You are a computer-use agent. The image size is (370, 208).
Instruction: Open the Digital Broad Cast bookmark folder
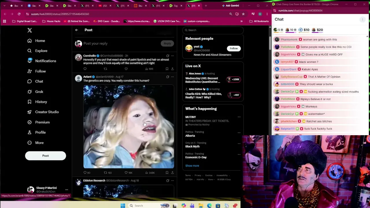coord(25,21)
